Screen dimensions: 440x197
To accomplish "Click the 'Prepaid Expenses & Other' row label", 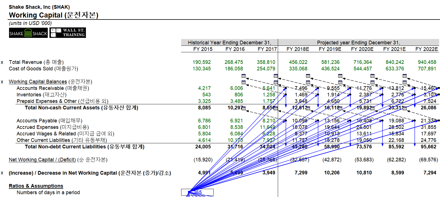I will pos(62,101).
